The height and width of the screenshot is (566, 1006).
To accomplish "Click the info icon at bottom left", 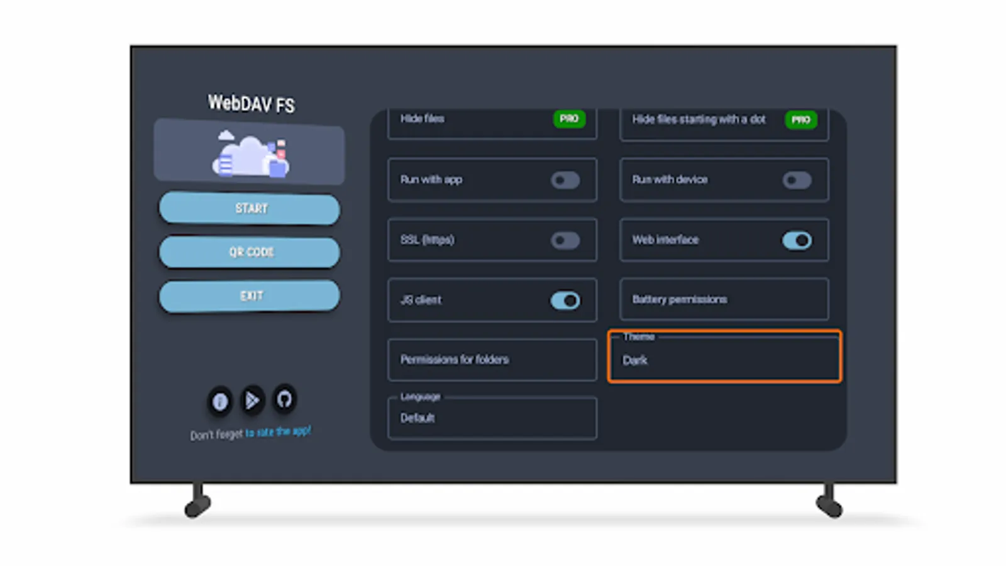I will [x=219, y=403].
